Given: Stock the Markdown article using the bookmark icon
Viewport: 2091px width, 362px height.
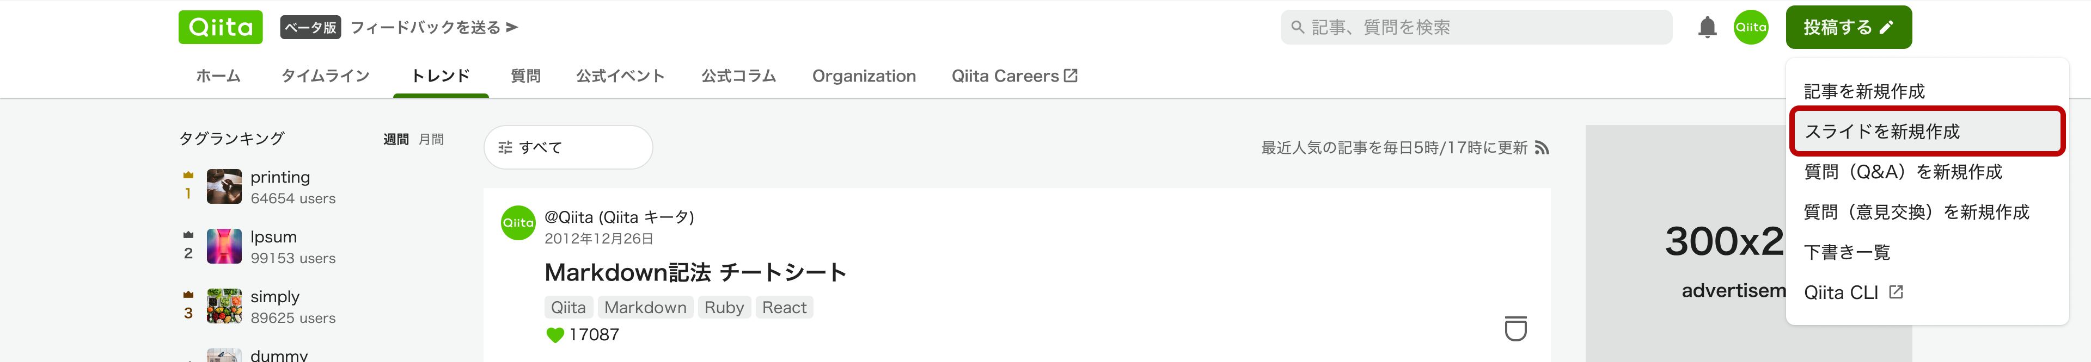Looking at the screenshot, I should (x=1515, y=329).
